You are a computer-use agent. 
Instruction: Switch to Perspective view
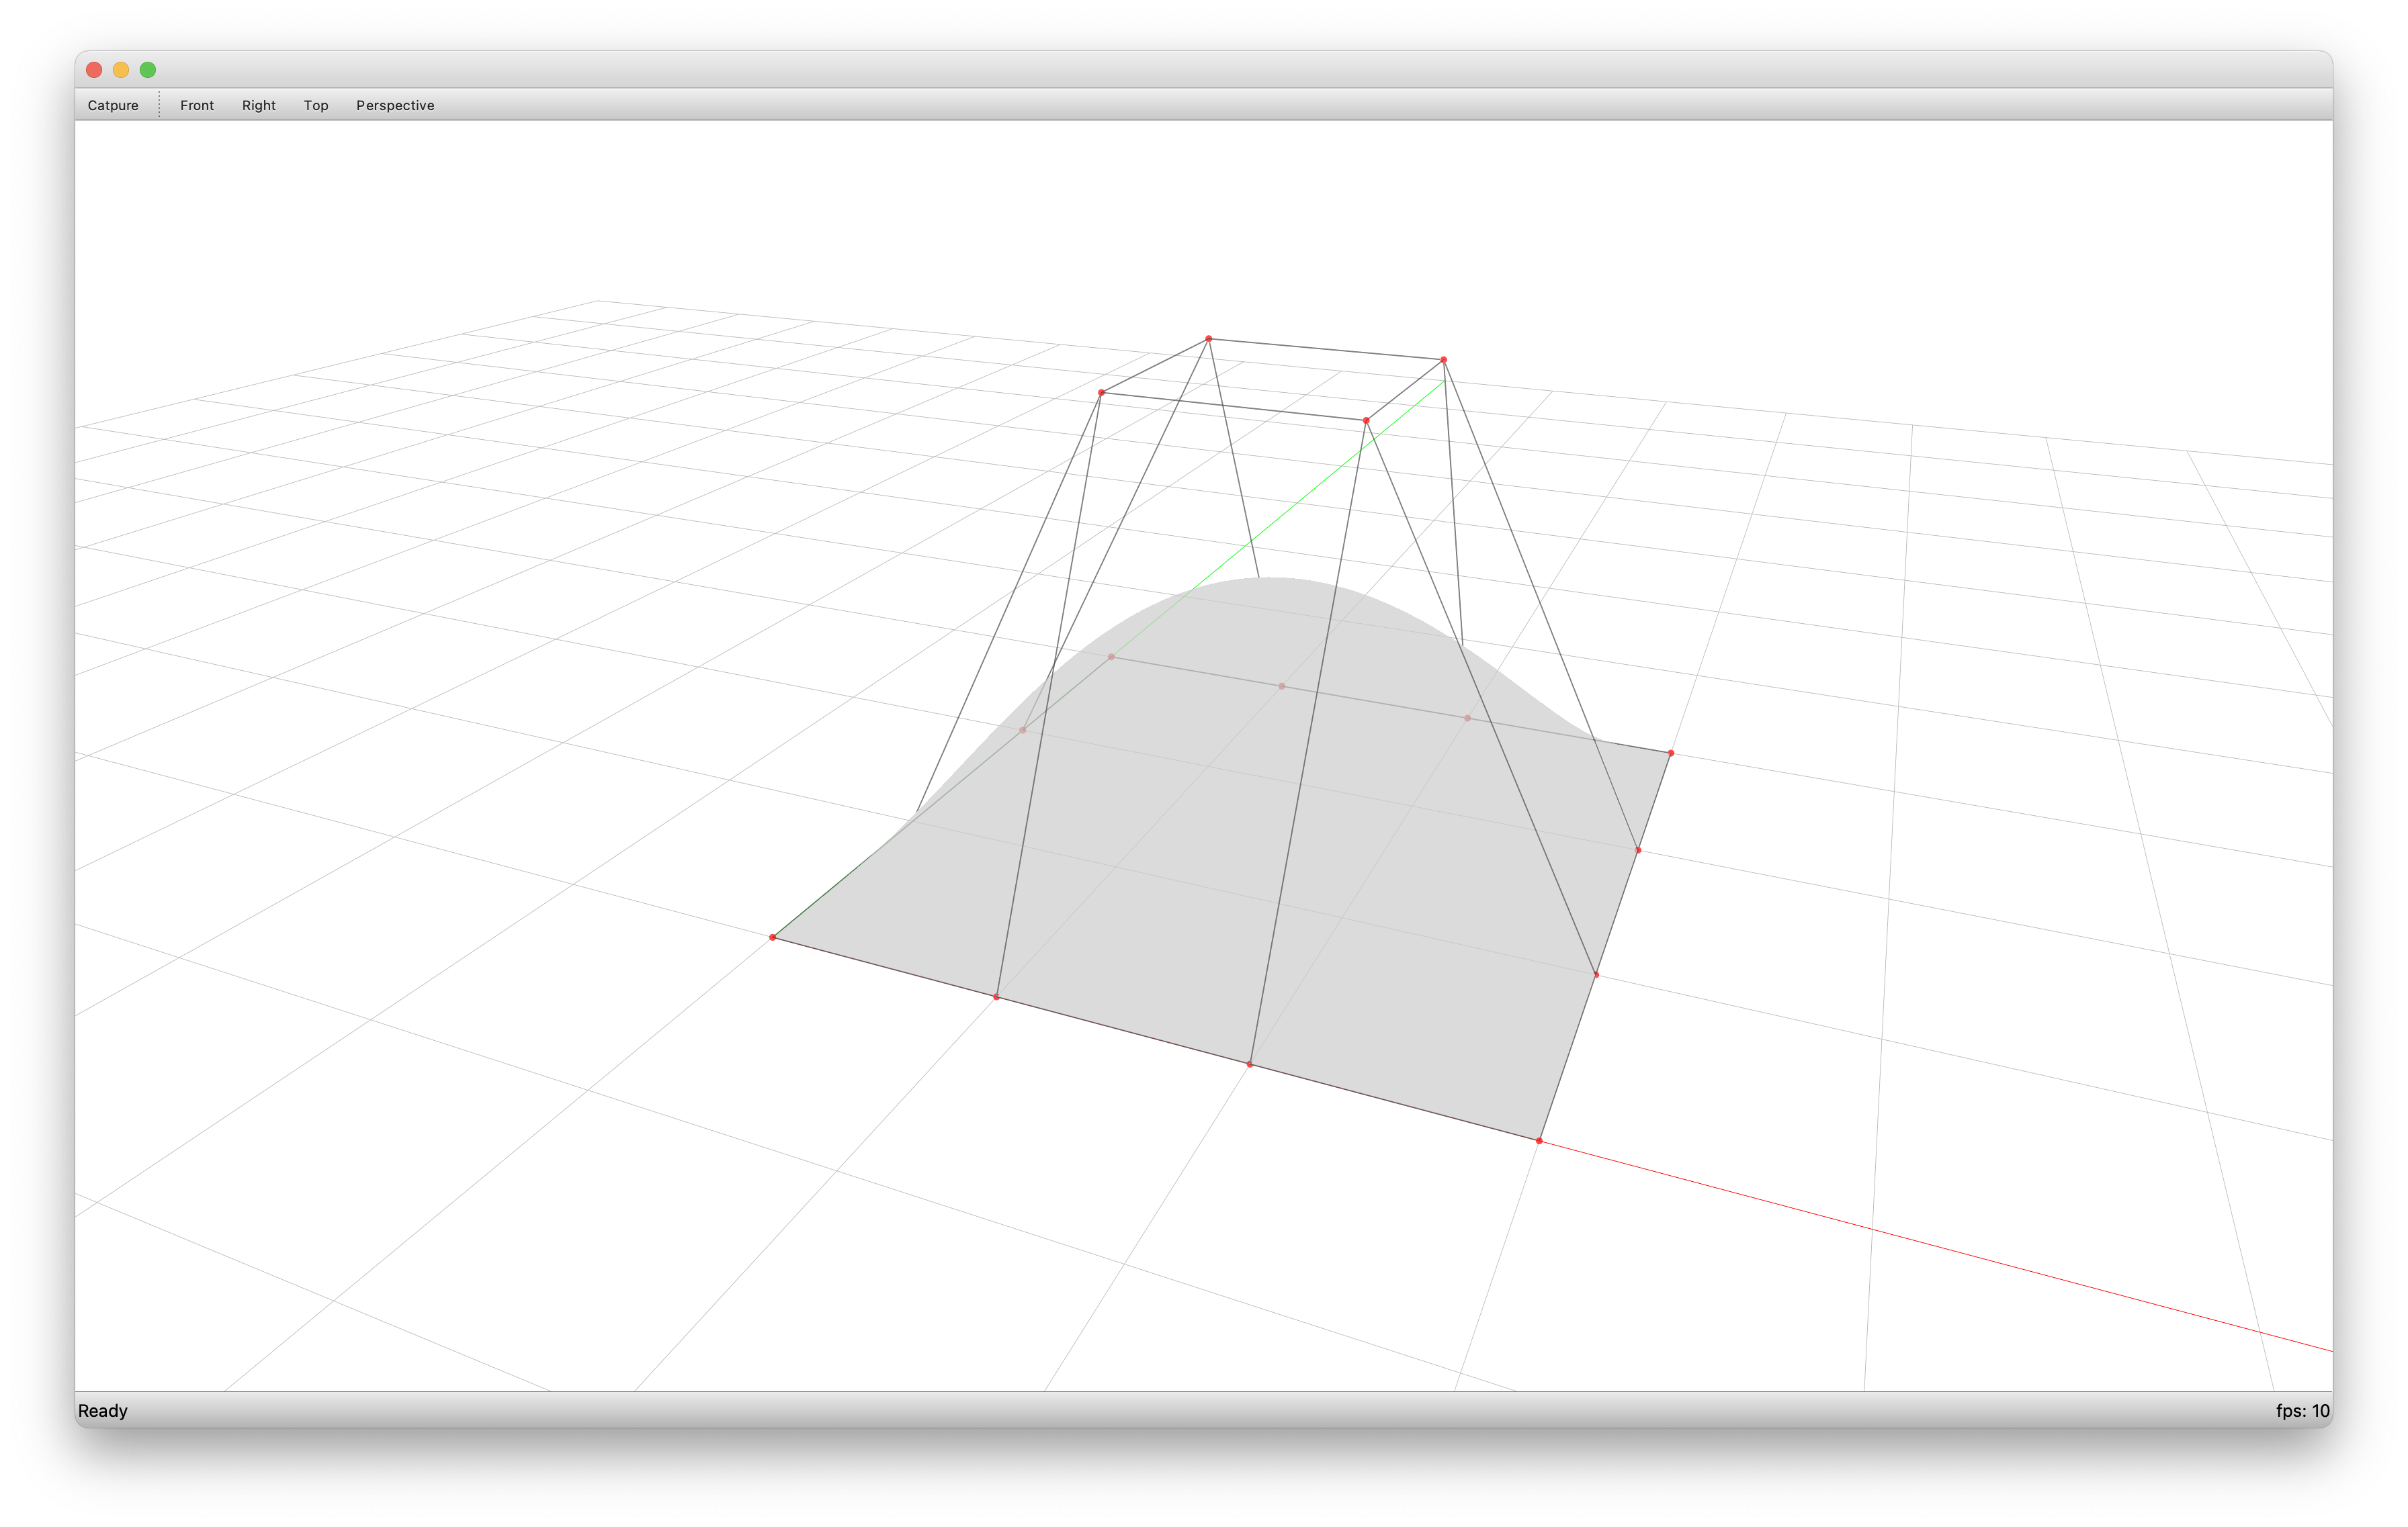click(x=395, y=105)
